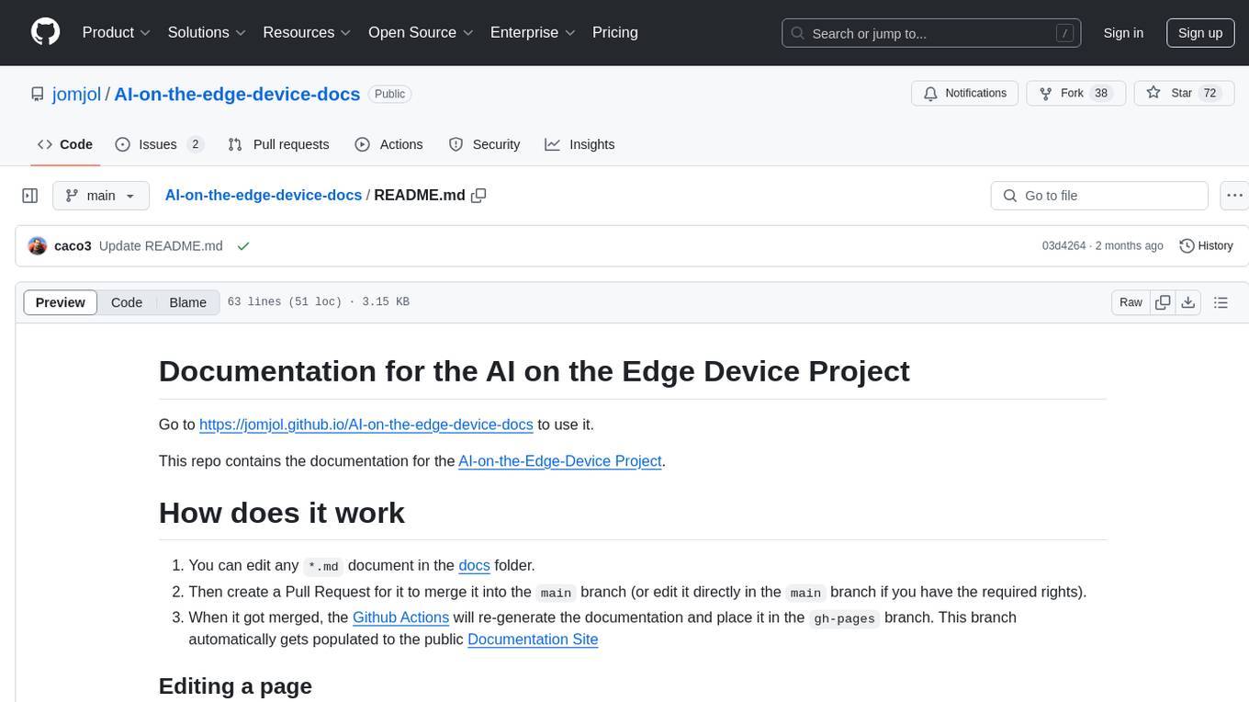Click the fork count 38
Image resolution: width=1249 pixels, height=702 pixels.
pyautogui.click(x=1102, y=94)
